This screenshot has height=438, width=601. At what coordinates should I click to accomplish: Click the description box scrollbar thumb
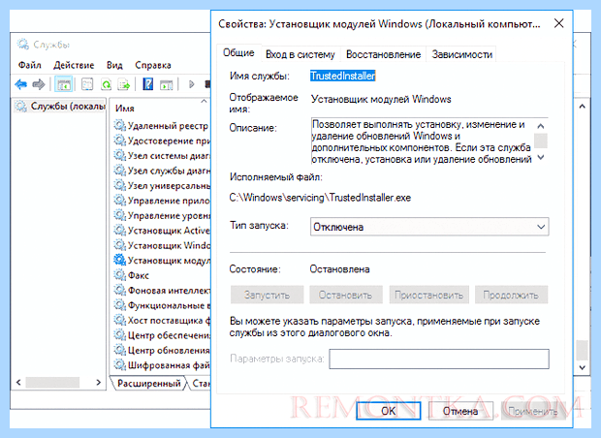coord(541,141)
